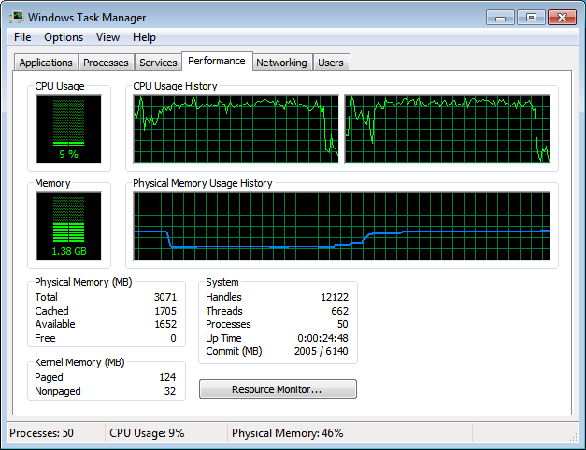Switch to the Services tab
586x450 pixels.
pyautogui.click(x=158, y=63)
